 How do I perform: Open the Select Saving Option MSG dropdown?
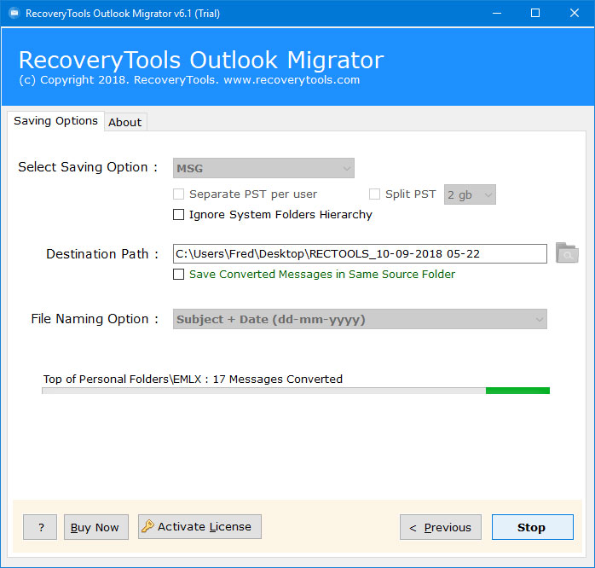[263, 168]
